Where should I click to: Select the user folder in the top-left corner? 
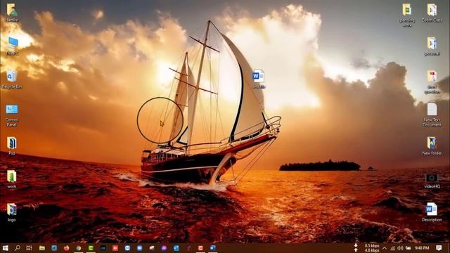coord(12,13)
